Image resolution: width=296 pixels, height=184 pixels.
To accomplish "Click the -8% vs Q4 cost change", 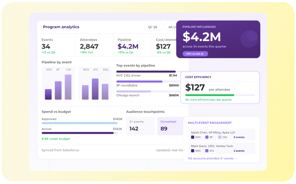I will (163, 52).
